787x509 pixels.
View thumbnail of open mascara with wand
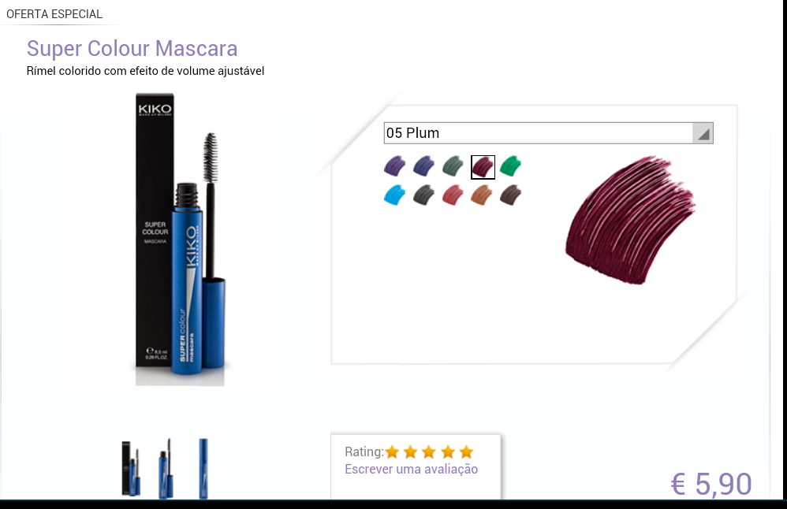166,469
